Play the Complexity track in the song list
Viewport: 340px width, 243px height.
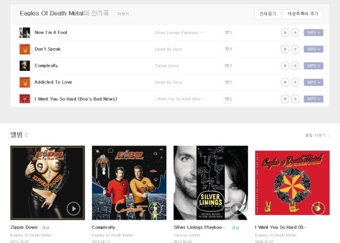coord(285,66)
